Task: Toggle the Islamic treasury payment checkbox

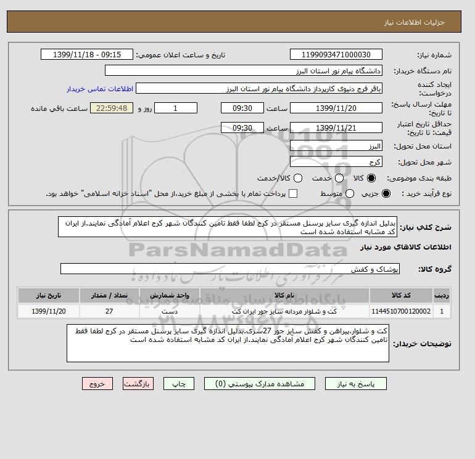Action: [293, 193]
